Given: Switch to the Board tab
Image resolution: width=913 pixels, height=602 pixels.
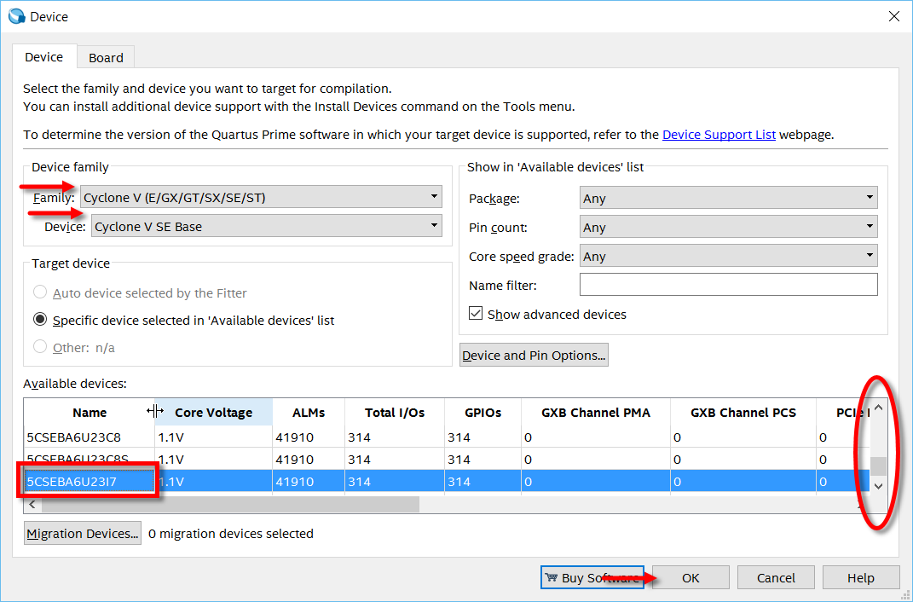Looking at the screenshot, I should point(106,58).
